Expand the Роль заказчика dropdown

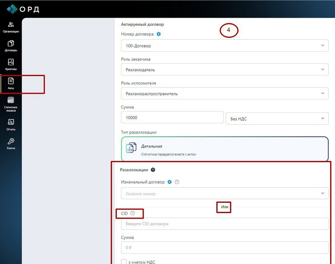pyautogui.click(x=225, y=70)
